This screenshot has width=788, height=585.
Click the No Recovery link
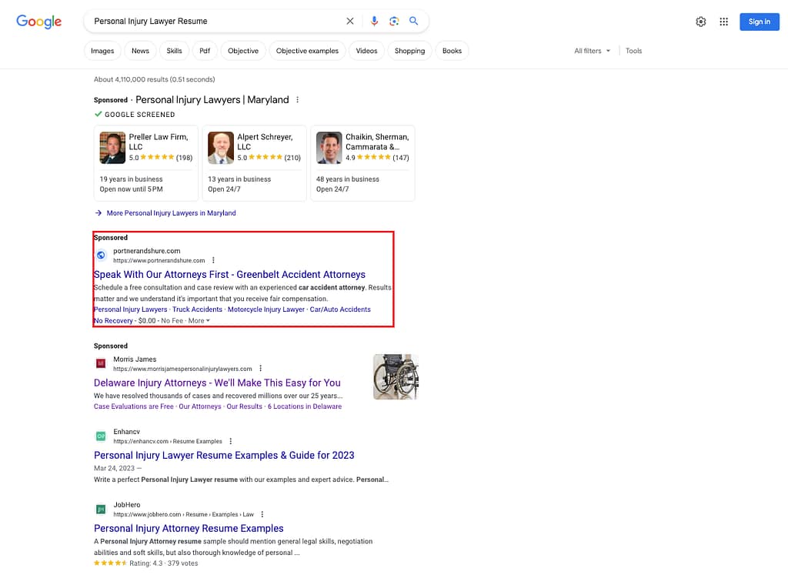click(x=113, y=321)
